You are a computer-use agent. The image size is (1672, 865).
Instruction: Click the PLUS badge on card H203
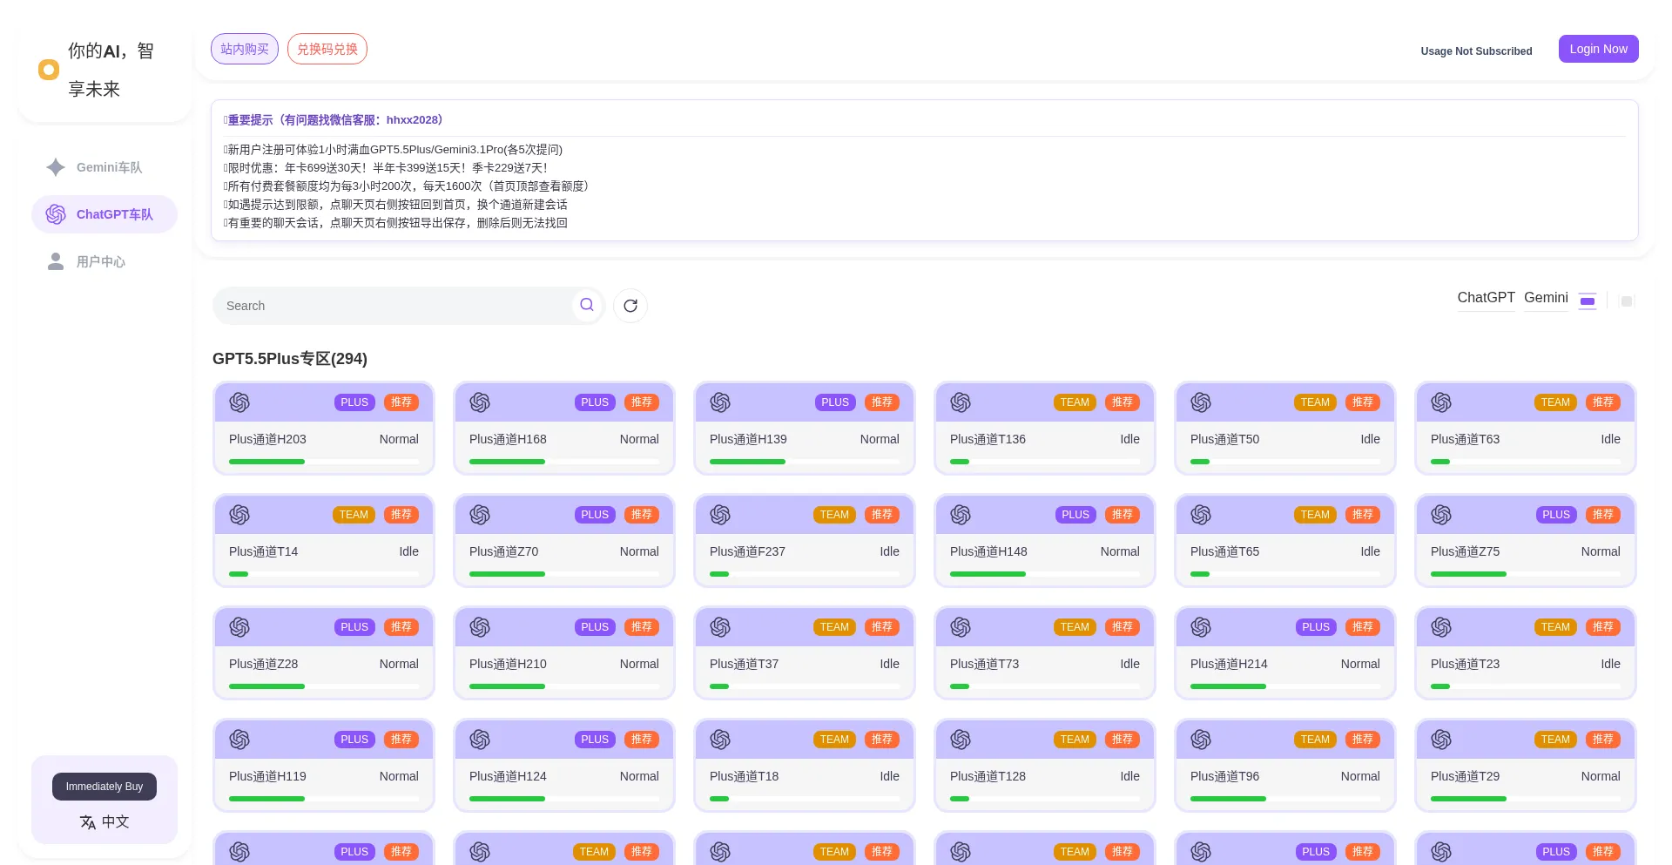pos(354,402)
